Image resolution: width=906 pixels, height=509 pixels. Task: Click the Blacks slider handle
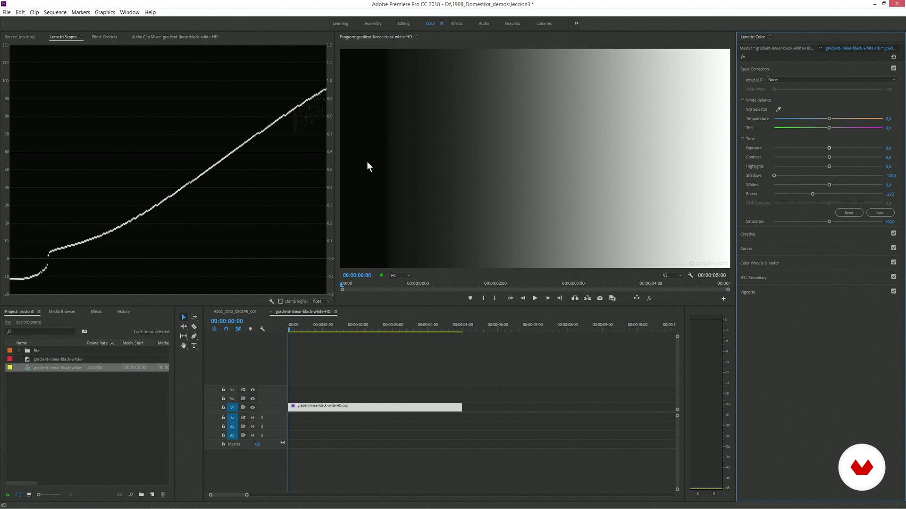(813, 194)
